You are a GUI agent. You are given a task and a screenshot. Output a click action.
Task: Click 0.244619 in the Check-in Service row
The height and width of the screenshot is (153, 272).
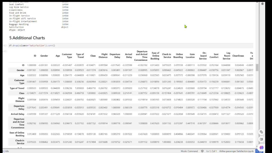(x=202, y=142)
